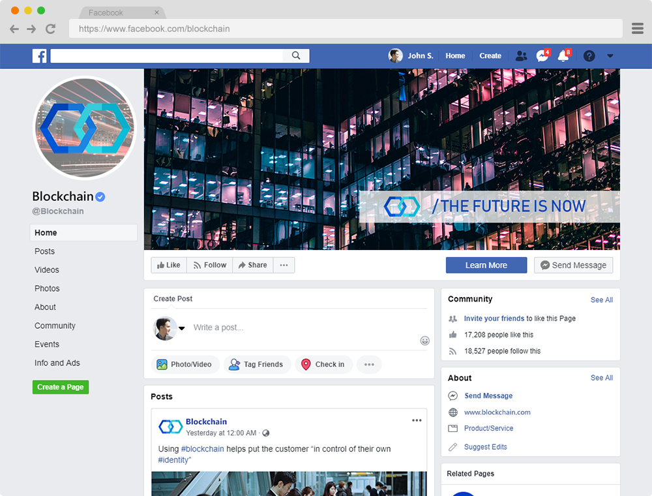Open Messenger notifications icon

click(542, 55)
